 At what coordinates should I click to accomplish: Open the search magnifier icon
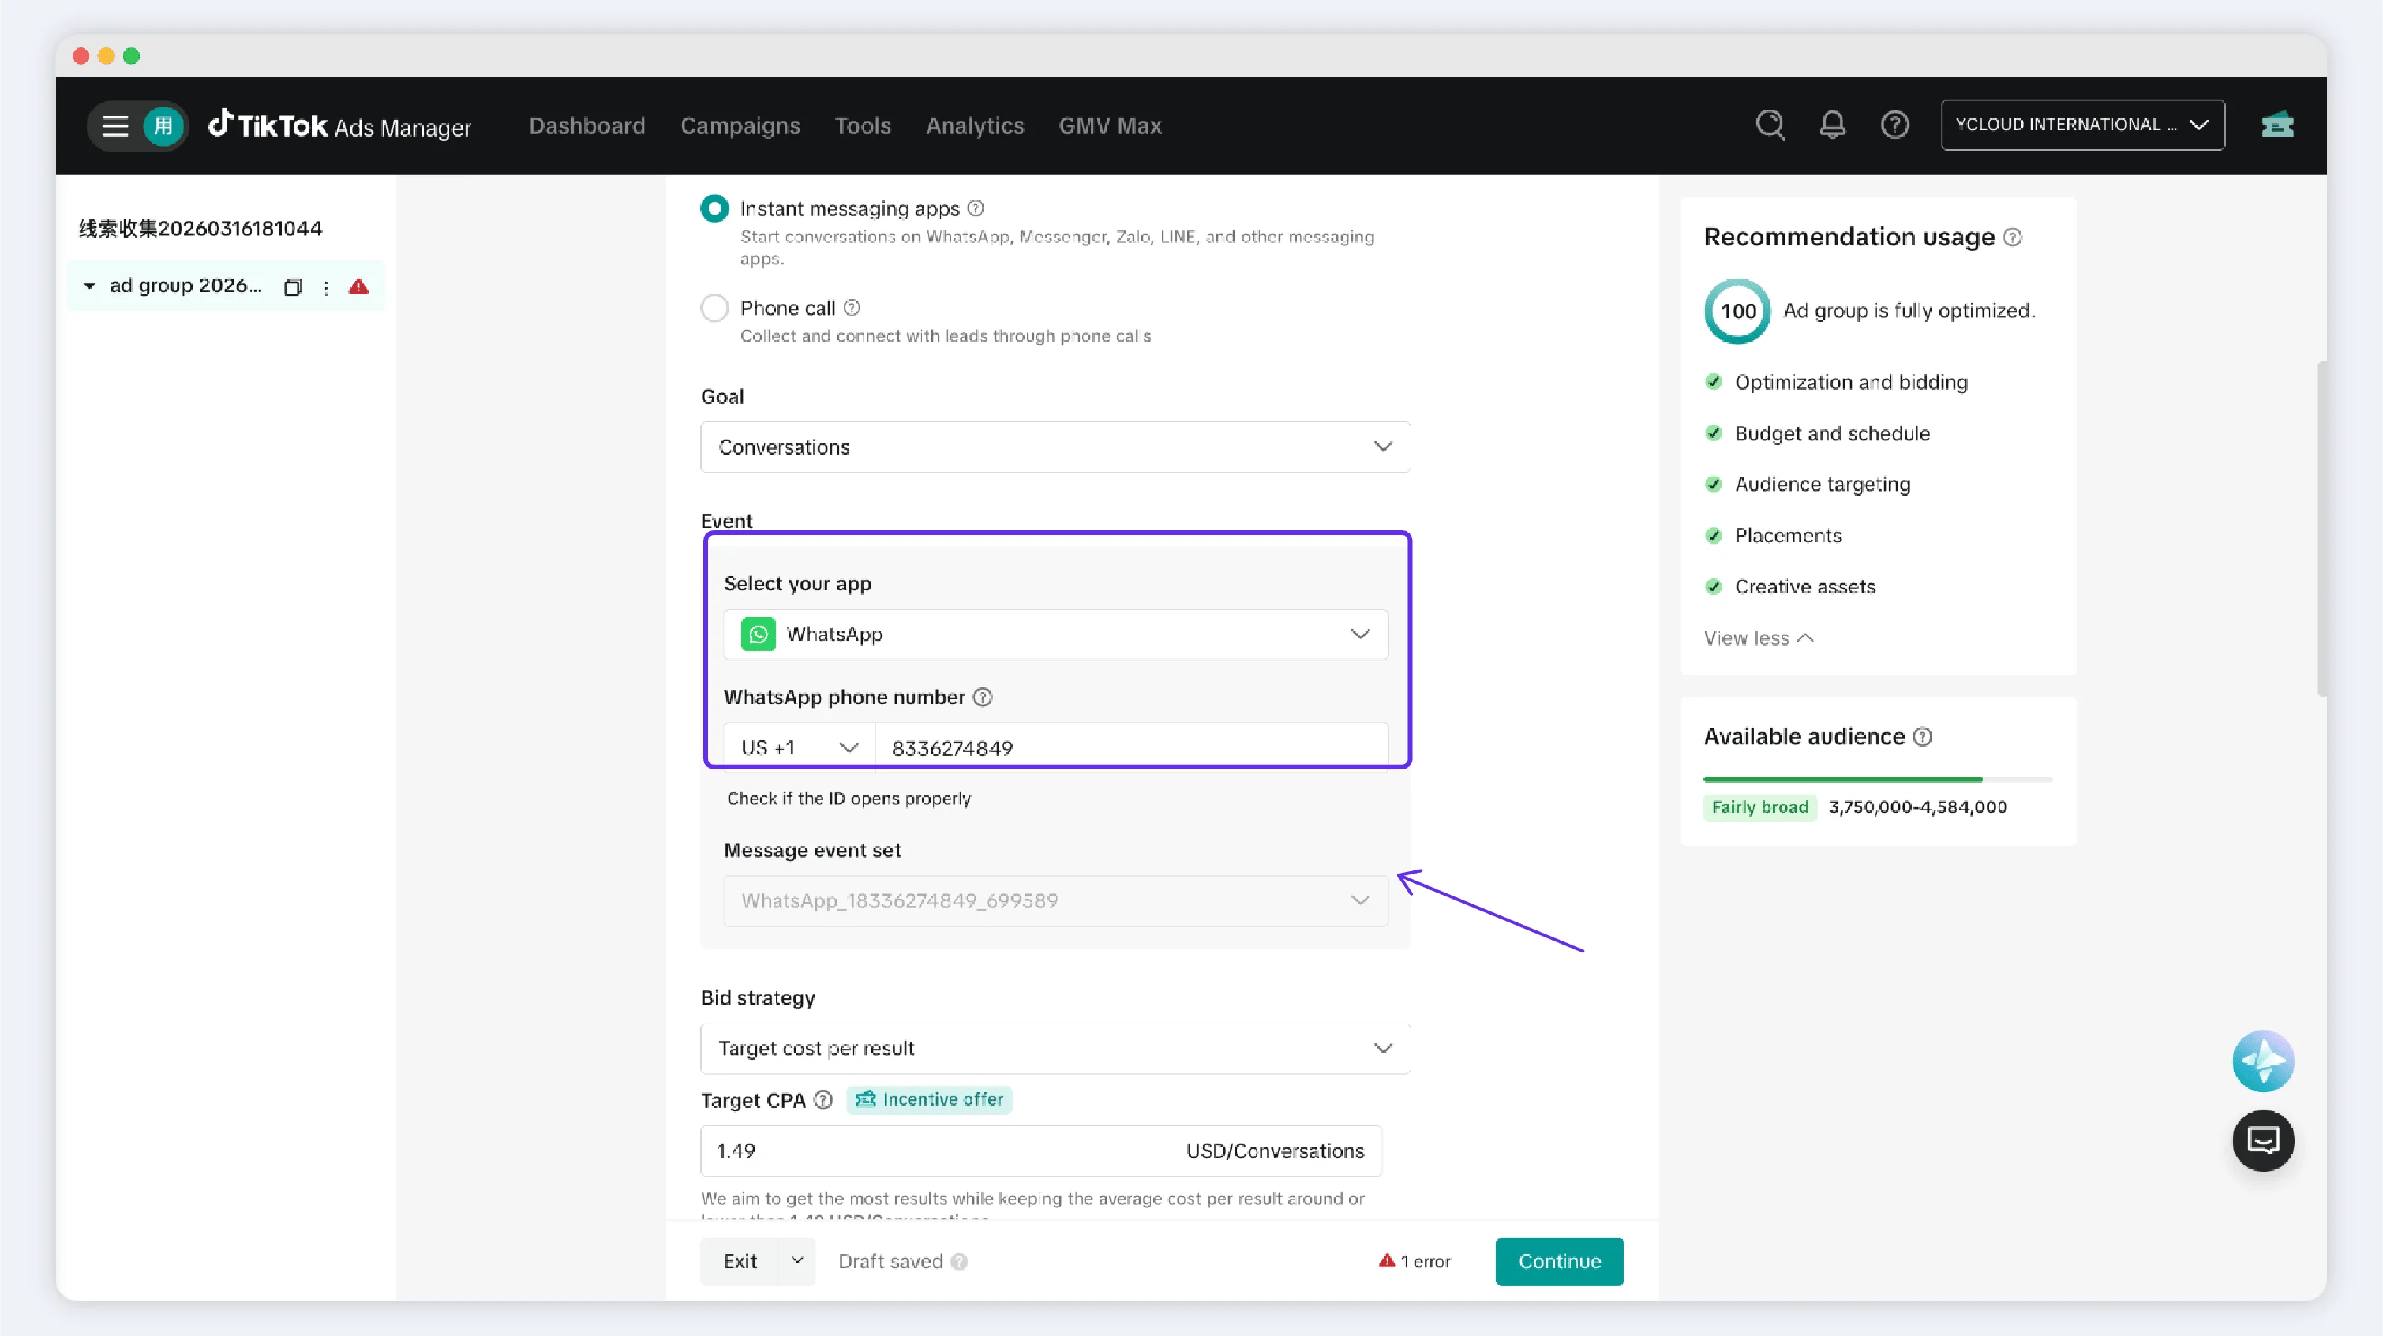coord(1770,125)
